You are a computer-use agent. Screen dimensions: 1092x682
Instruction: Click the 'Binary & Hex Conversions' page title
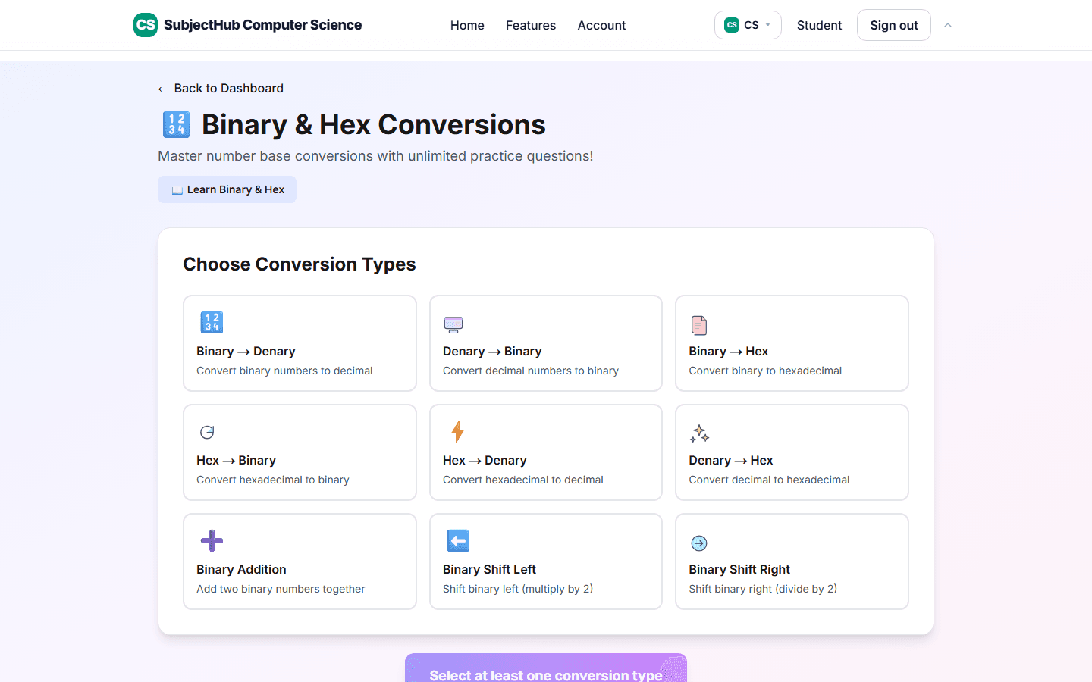point(374,124)
